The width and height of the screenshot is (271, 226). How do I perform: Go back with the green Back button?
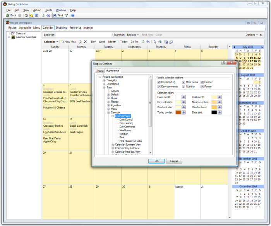(11, 15)
